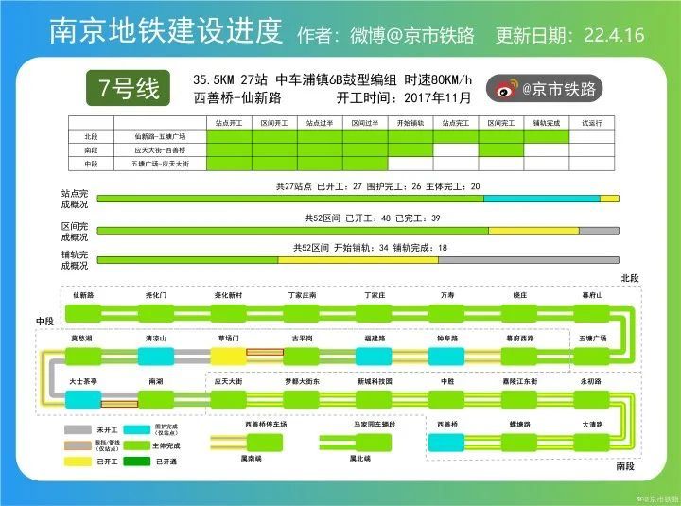Click the orange marker after 草场门
The width and height of the screenshot is (681, 506).
265,352
